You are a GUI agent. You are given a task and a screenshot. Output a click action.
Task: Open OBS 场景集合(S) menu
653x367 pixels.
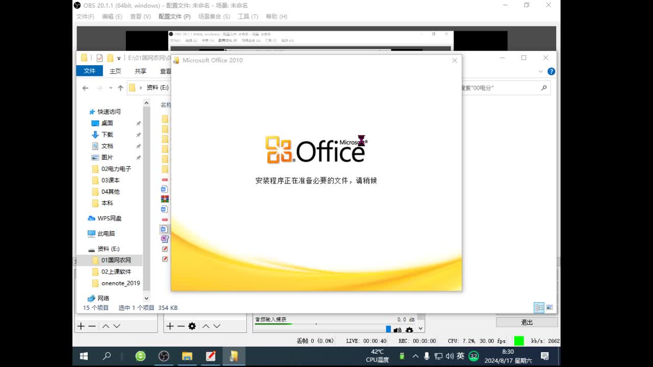click(x=214, y=16)
